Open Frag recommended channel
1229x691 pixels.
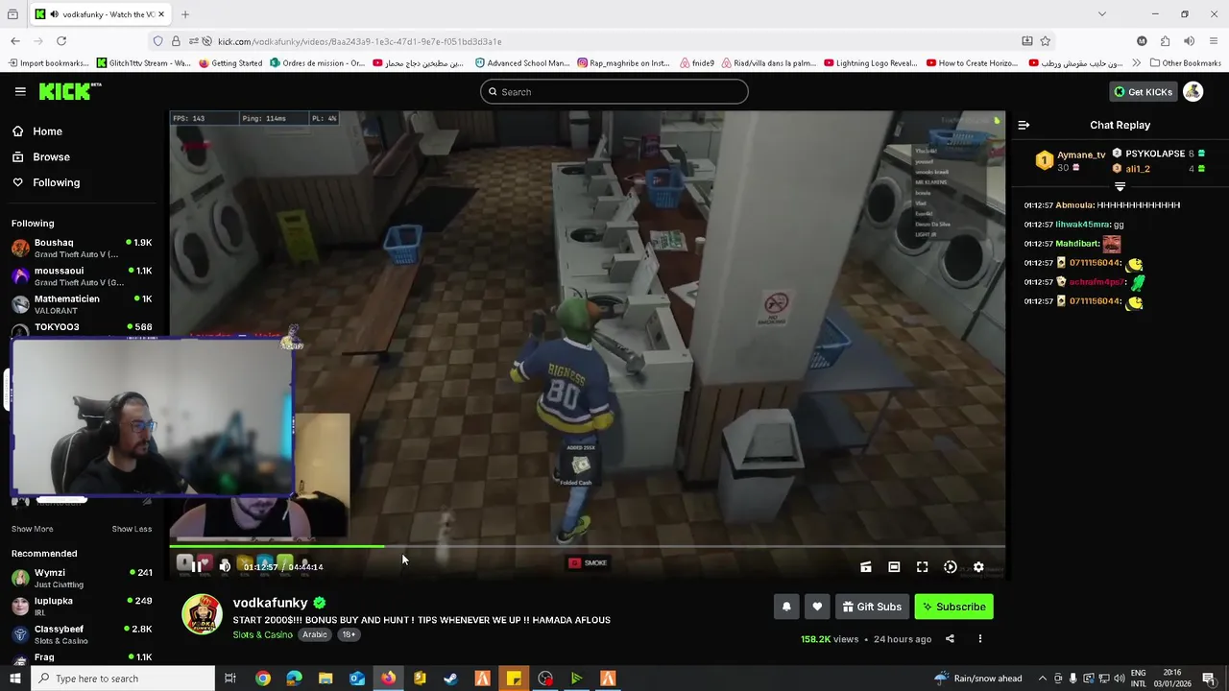click(82, 657)
